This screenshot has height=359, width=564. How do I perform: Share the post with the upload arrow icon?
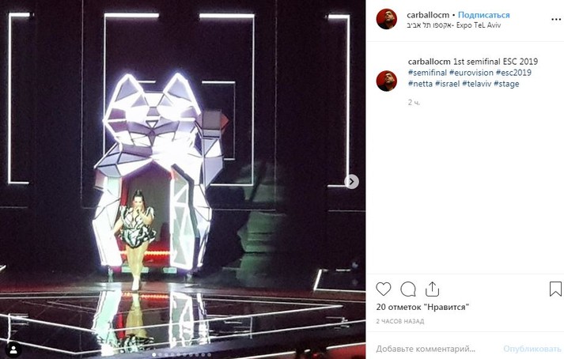[x=432, y=289]
